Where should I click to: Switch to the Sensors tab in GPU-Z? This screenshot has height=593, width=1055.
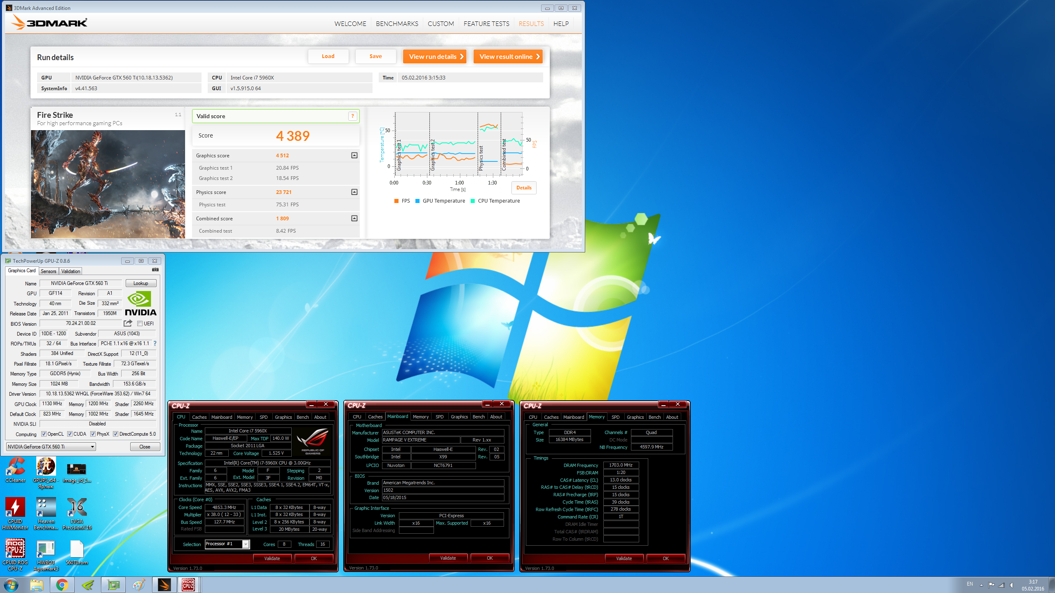coord(48,271)
